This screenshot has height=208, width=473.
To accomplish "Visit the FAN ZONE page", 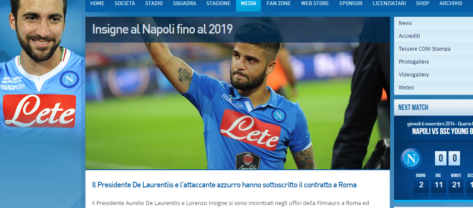I will [x=279, y=4].
